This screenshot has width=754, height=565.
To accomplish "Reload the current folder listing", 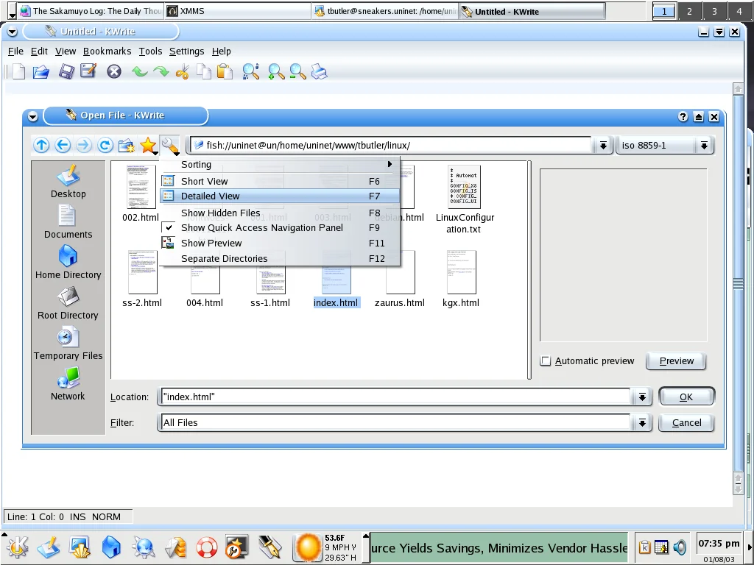I will pos(105,146).
